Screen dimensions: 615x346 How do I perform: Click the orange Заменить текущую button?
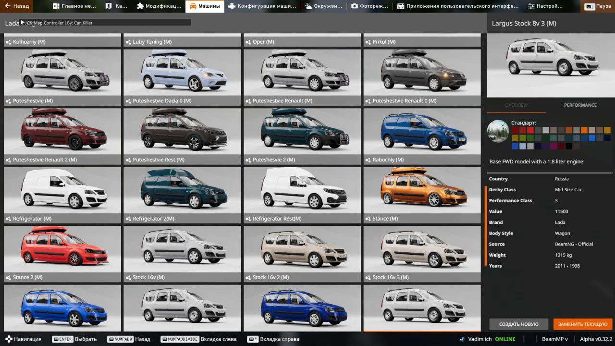tap(583, 324)
